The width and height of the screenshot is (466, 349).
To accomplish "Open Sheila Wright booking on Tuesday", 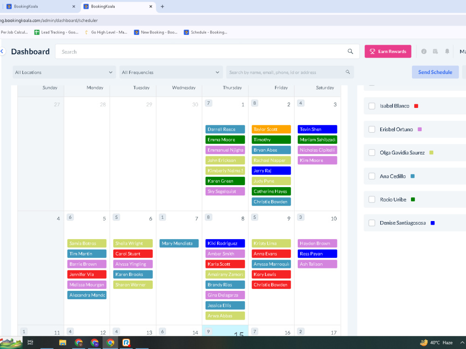I will (133, 243).
